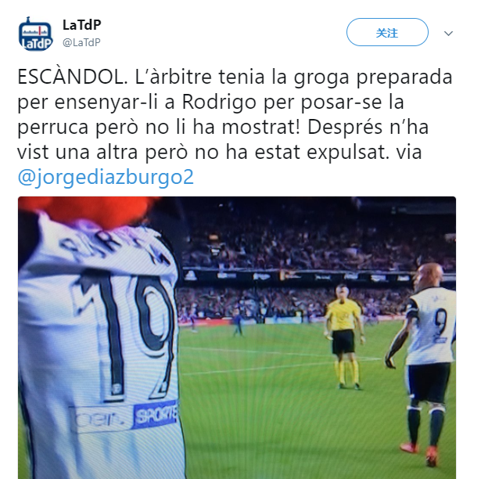Click the stadium crowd in the photo
481x479 pixels.
307,246
